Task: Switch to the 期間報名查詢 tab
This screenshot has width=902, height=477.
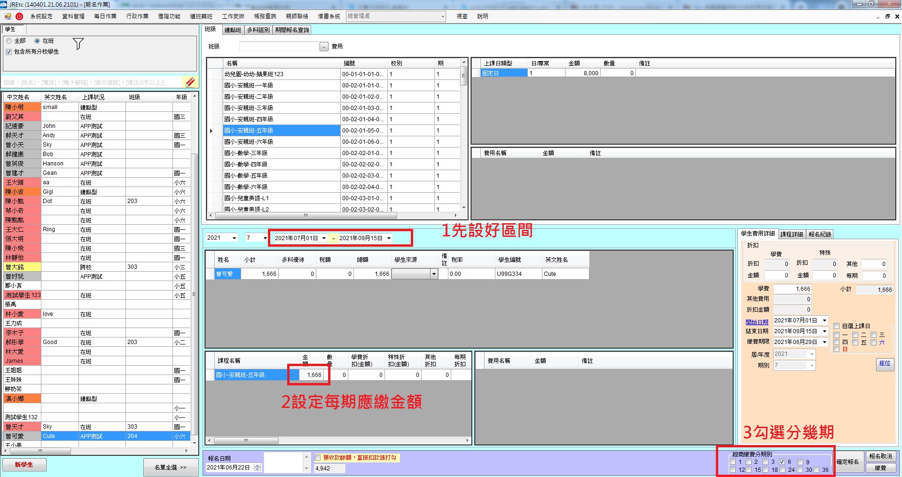Action: [x=292, y=30]
